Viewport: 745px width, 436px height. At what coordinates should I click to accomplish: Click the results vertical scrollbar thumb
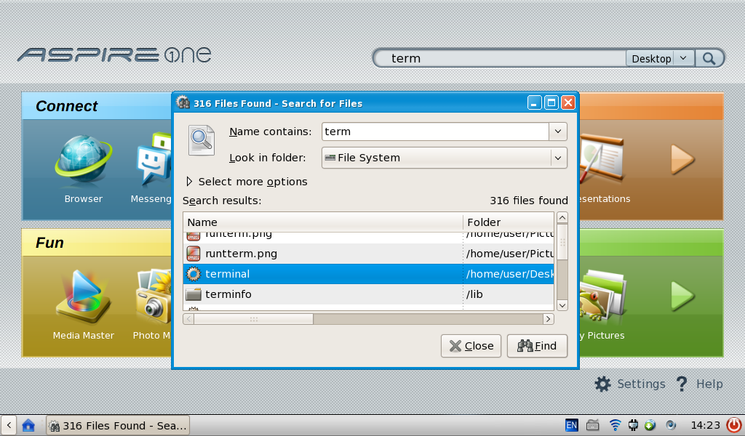coord(562,242)
